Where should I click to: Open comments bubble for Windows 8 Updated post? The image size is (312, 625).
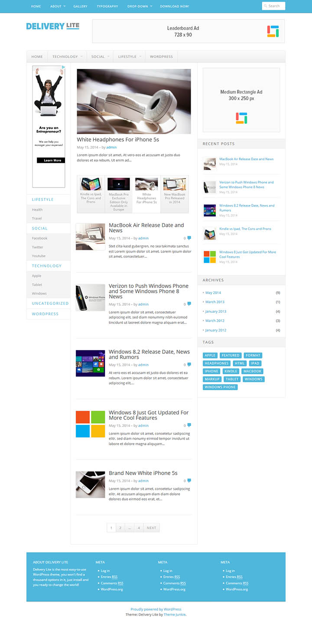click(x=189, y=425)
